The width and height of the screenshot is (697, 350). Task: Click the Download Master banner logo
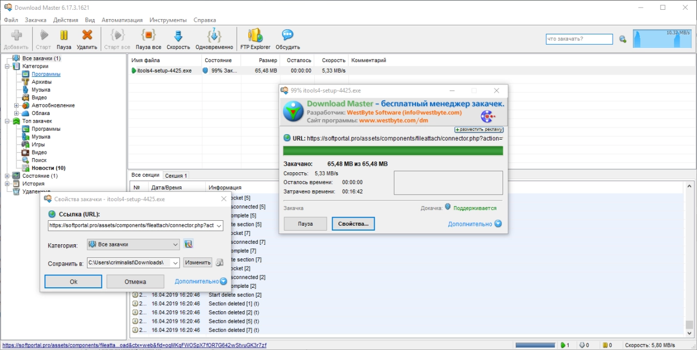tap(294, 112)
